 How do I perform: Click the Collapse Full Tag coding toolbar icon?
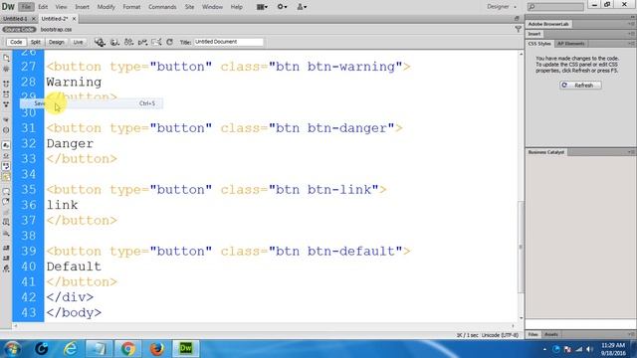pyautogui.click(x=6, y=84)
